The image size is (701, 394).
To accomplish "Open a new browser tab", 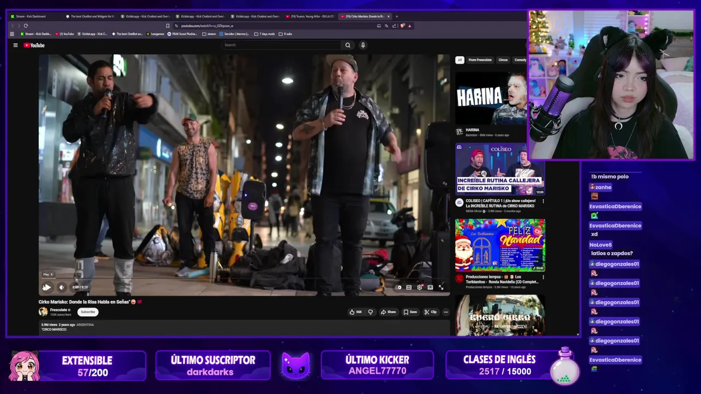I will (x=397, y=16).
